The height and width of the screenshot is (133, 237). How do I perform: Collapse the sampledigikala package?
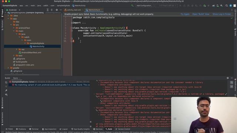pyautogui.click(x=25, y=43)
